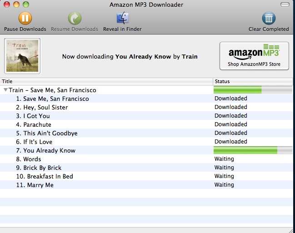Click the Title column header
The image size is (295, 233).
tap(106, 81)
